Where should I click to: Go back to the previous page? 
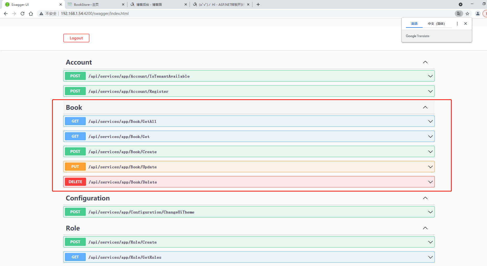tap(6, 14)
